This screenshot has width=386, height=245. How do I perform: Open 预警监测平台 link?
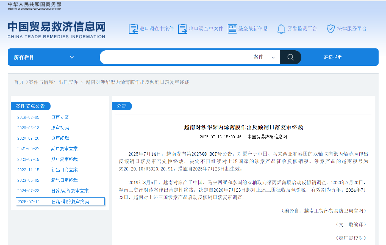pos(302,29)
